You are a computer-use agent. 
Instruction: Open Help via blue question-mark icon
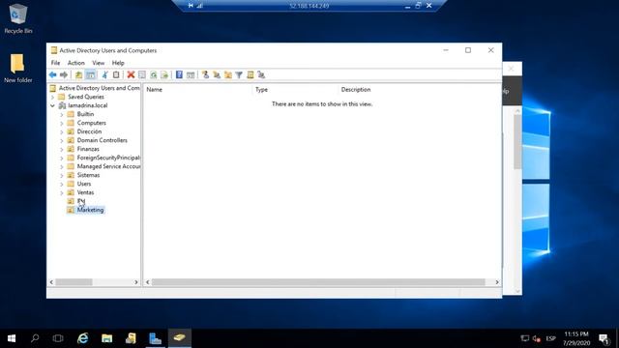pos(179,74)
